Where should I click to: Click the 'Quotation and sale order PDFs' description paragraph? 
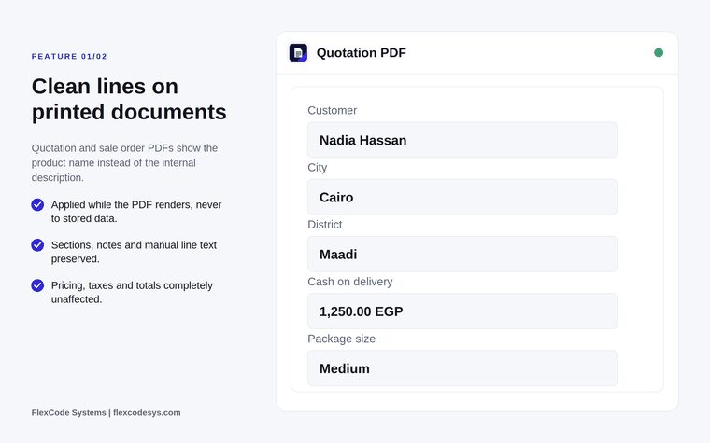pos(124,162)
